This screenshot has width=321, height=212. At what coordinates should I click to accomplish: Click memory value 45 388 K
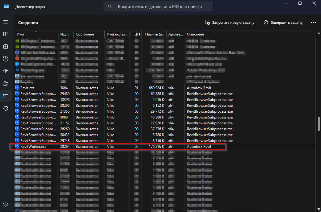point(158,117)
